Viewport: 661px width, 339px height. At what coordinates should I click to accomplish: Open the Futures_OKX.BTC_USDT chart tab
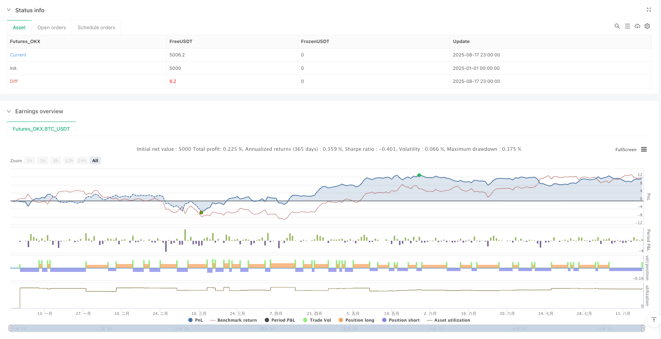coord(41,129)
